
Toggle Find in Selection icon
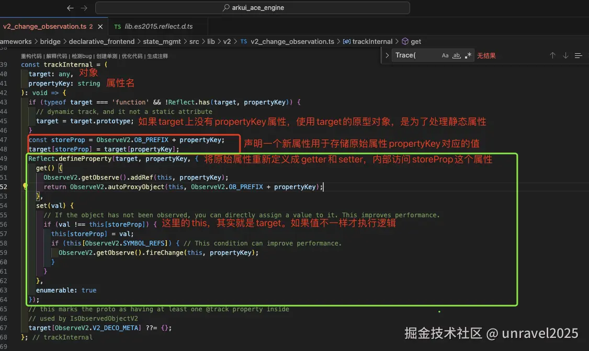click(579, 55)
